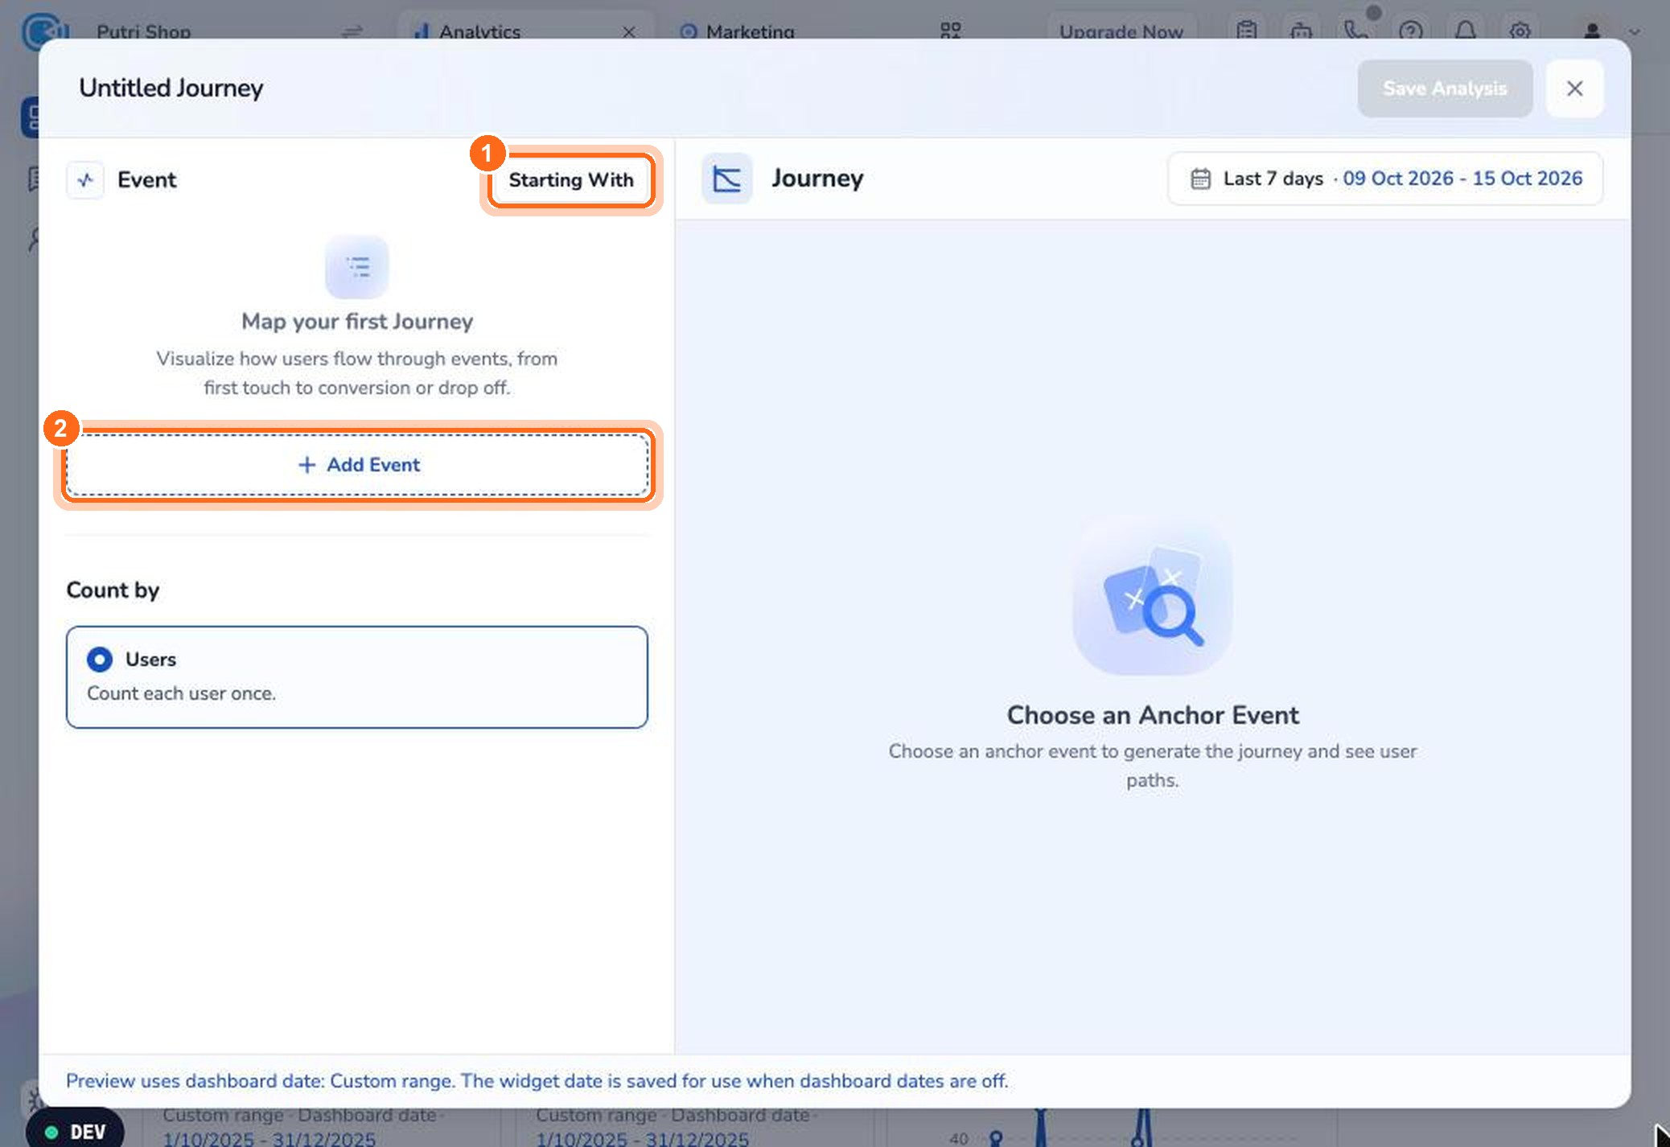1670x1147 pixels.
Task: Click the shop switch arrows icon
Action: pyautogui.click(x=352, y=32)
